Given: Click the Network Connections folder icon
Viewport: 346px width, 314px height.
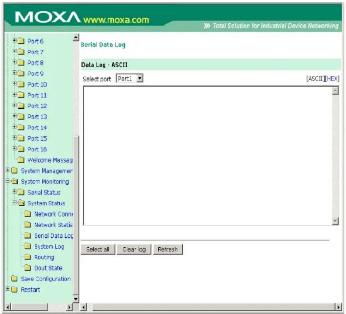Looking at the screenshot, I should coord(28,214).
